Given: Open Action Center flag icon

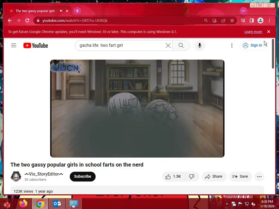Looking at the screenshot, I should [x=240, y=204].
